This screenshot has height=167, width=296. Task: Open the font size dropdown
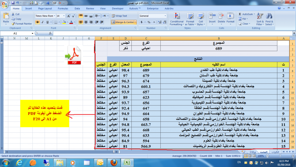64,16
